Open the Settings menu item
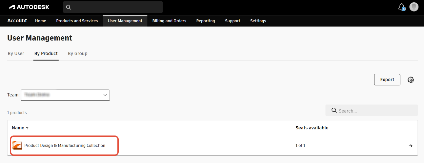Image resolution: width=424 pixels, height=163 pixels. [x=258, y=21]
